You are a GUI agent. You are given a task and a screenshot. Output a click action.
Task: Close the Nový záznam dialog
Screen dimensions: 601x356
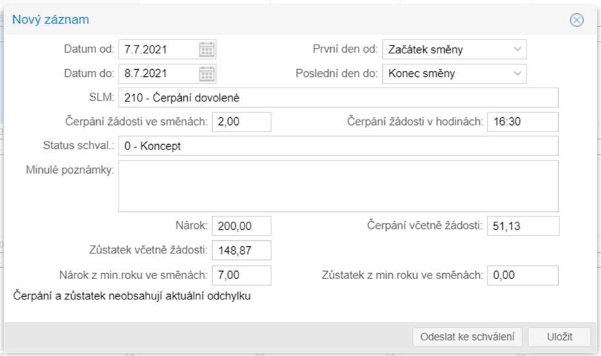tap(577, 20)
